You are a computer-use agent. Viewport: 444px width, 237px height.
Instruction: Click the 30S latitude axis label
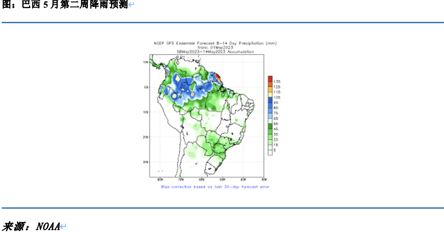(146, 162)
